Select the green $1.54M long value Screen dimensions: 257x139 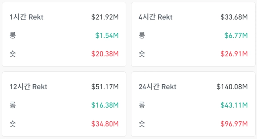pyautogui.click(x=107, y=35)
